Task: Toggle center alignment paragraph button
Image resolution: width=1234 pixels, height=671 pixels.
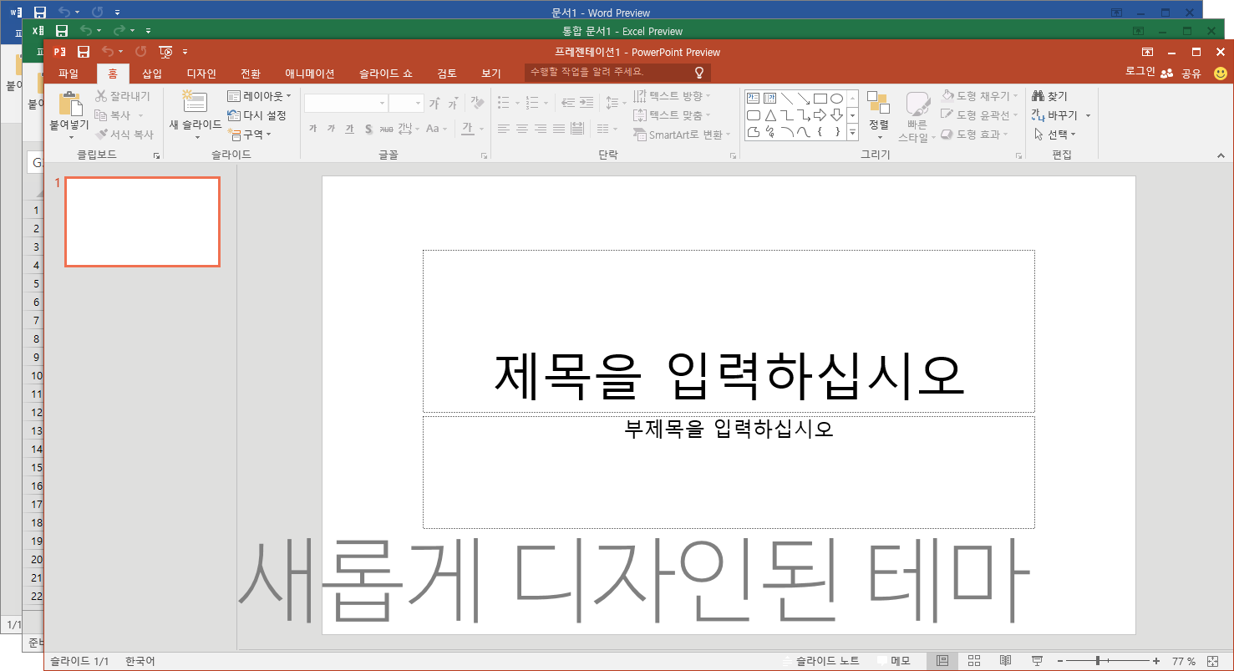Action: (522, 129)
